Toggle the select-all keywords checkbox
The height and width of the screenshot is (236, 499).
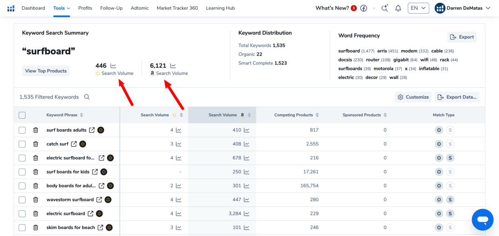point(22,115)
